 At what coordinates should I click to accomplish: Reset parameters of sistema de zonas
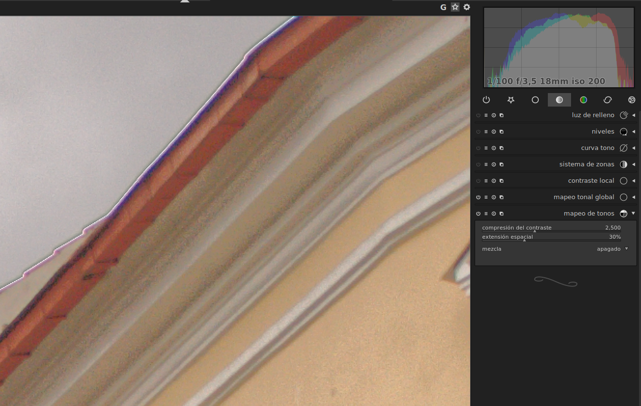(x=494, y=164)
